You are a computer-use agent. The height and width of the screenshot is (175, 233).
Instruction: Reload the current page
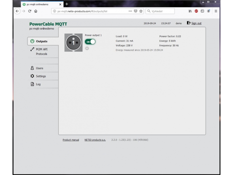(x=30, y=11)
